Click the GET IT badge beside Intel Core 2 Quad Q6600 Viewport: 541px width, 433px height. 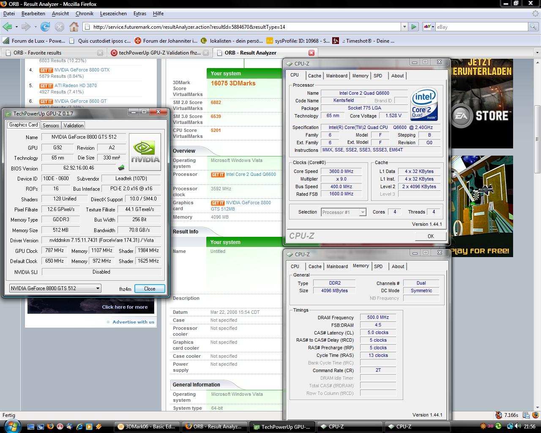tap(218, 175)
